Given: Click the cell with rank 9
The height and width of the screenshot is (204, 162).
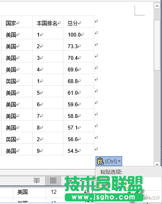Looking at the screenshot, I should (48, 149).
